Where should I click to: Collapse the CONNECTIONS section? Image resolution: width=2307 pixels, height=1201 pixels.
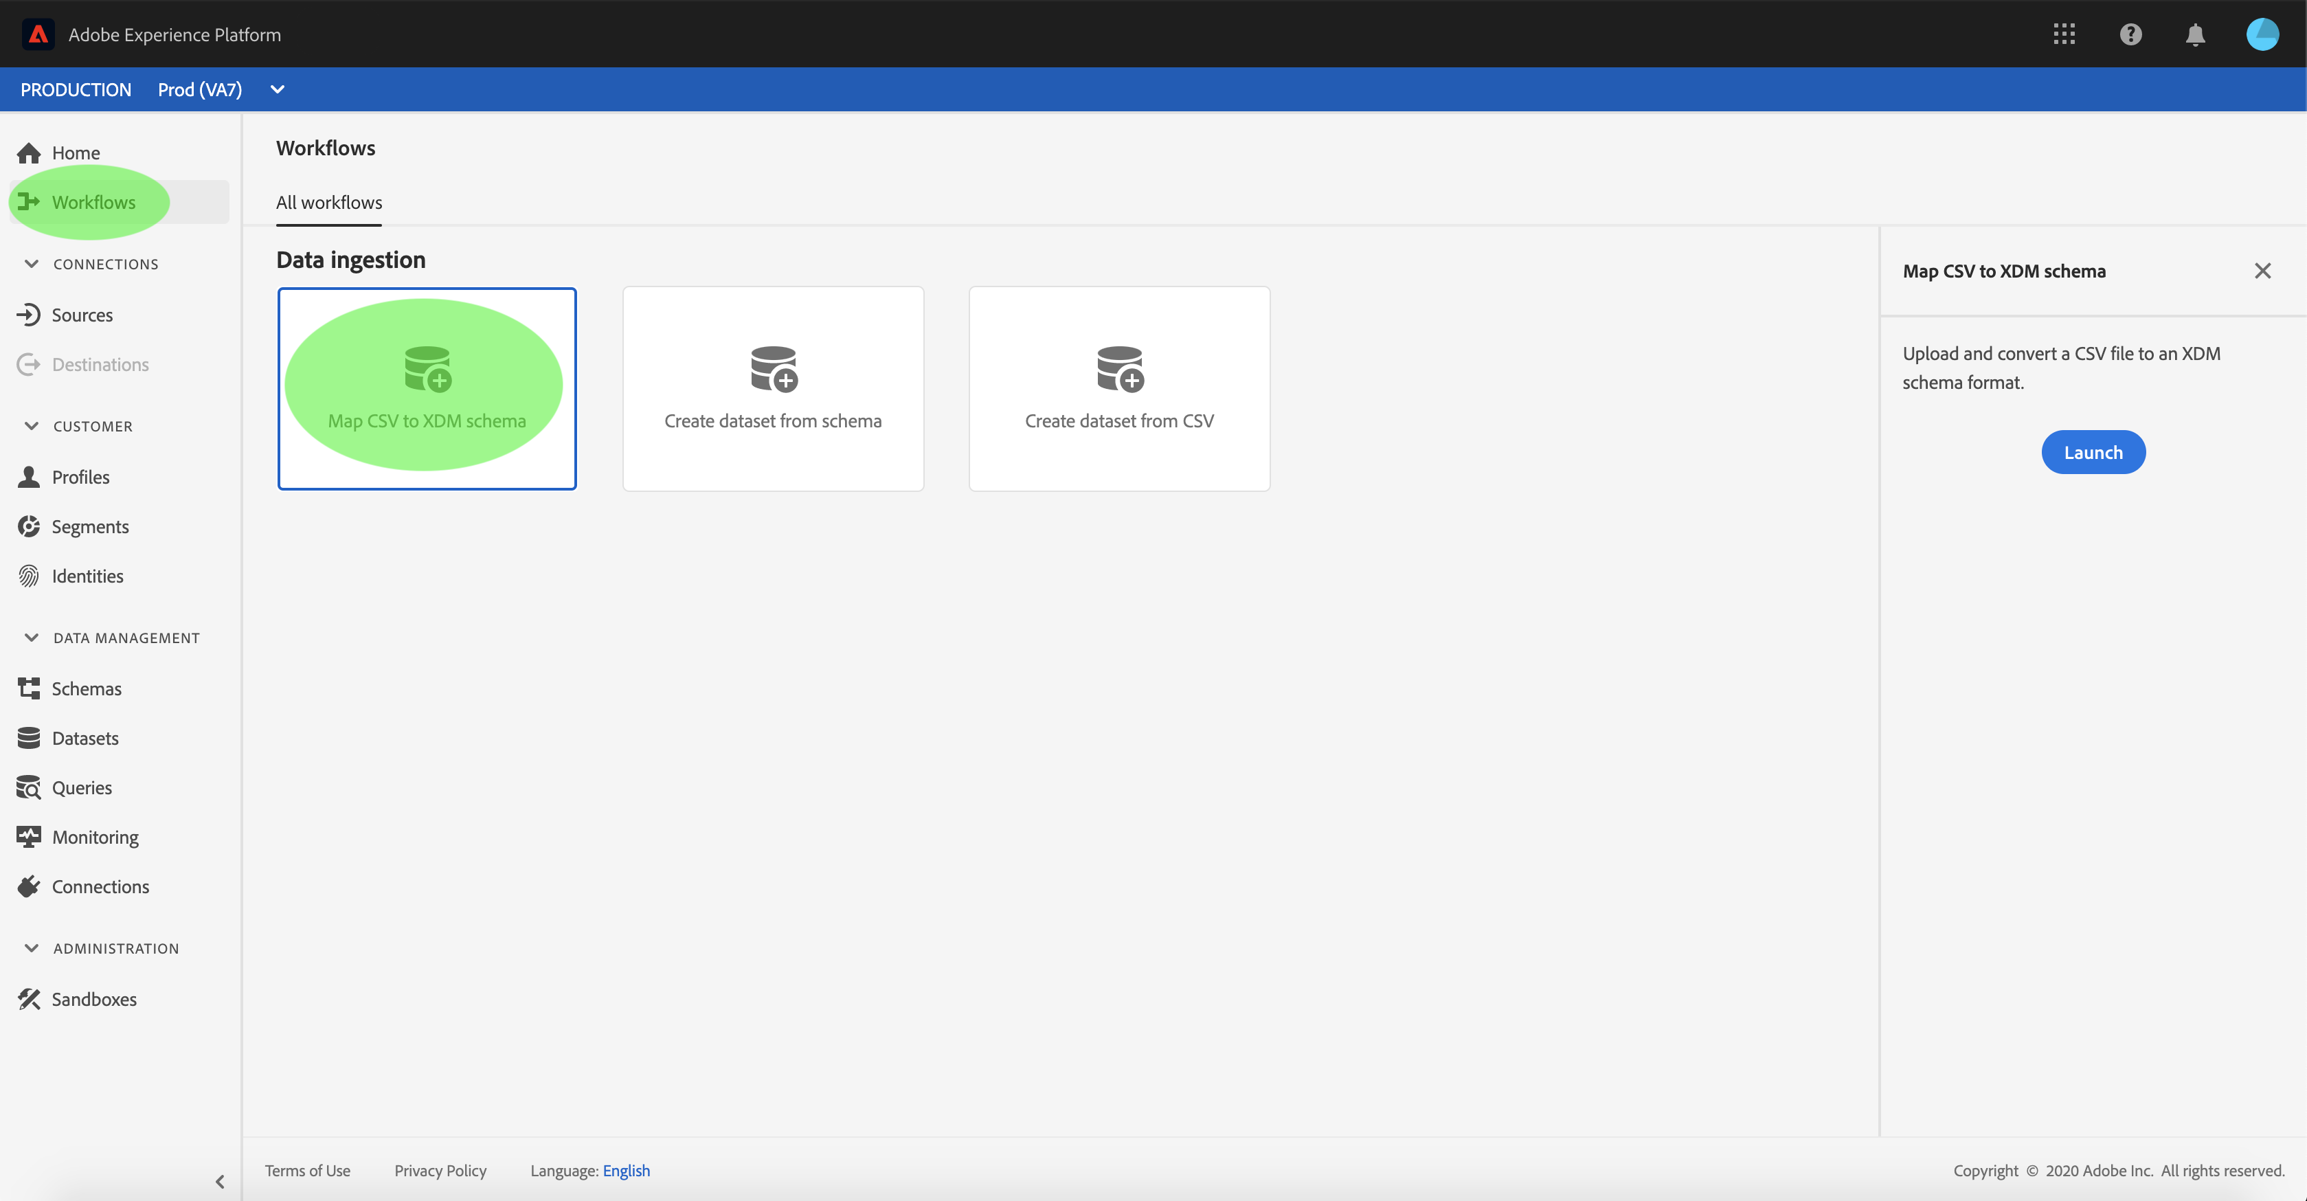click(32, 263)
